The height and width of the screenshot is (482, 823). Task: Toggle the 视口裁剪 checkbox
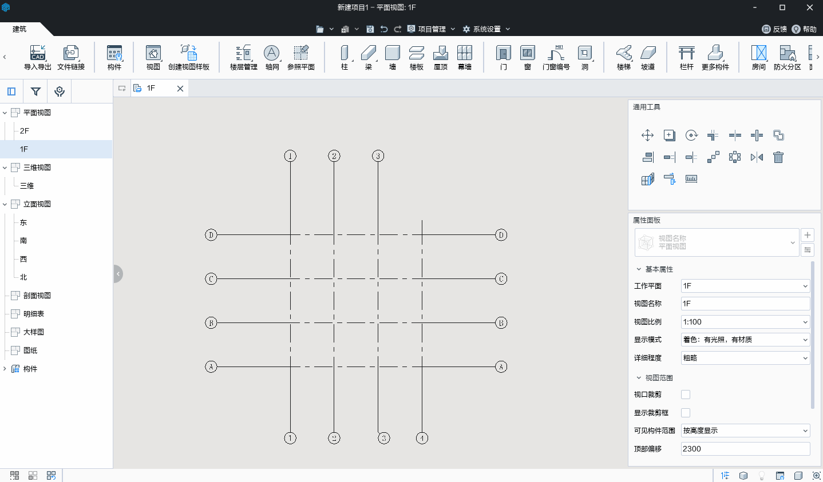(686, 395)
